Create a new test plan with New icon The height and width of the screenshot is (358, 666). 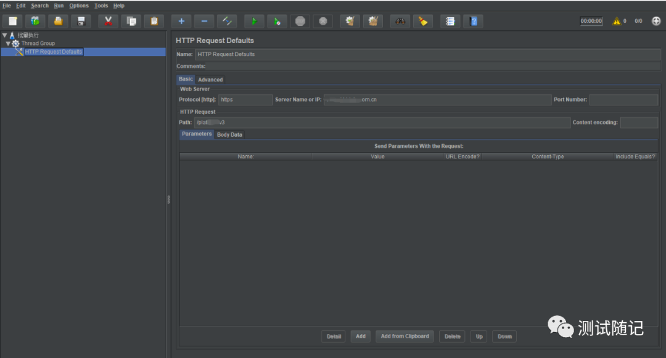tap(13, 21)
